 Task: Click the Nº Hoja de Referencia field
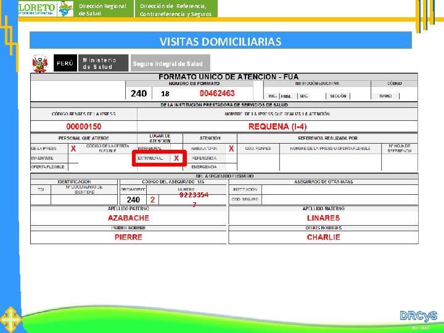tap(400, 162)
